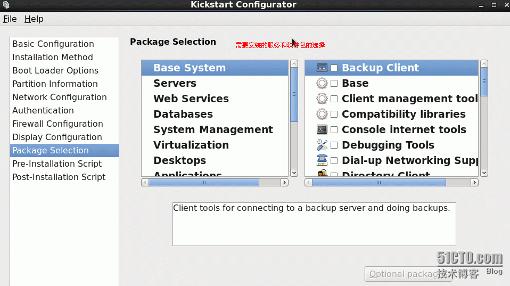The width and height of the screenshot is (510, 286).
Task: Open the Installation Method section
Action: pyautogui.click(x=64, y=58)
